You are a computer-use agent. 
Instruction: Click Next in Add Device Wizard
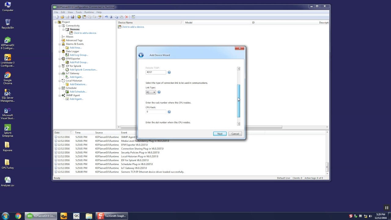[x=220, y=134]
